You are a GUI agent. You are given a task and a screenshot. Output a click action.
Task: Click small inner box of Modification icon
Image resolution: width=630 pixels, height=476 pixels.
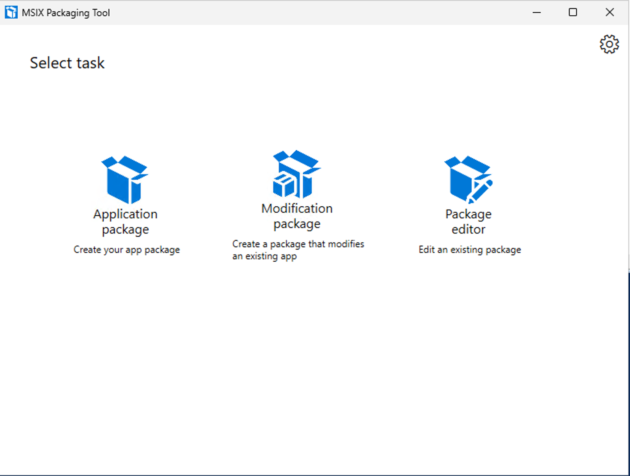(284, 185)
